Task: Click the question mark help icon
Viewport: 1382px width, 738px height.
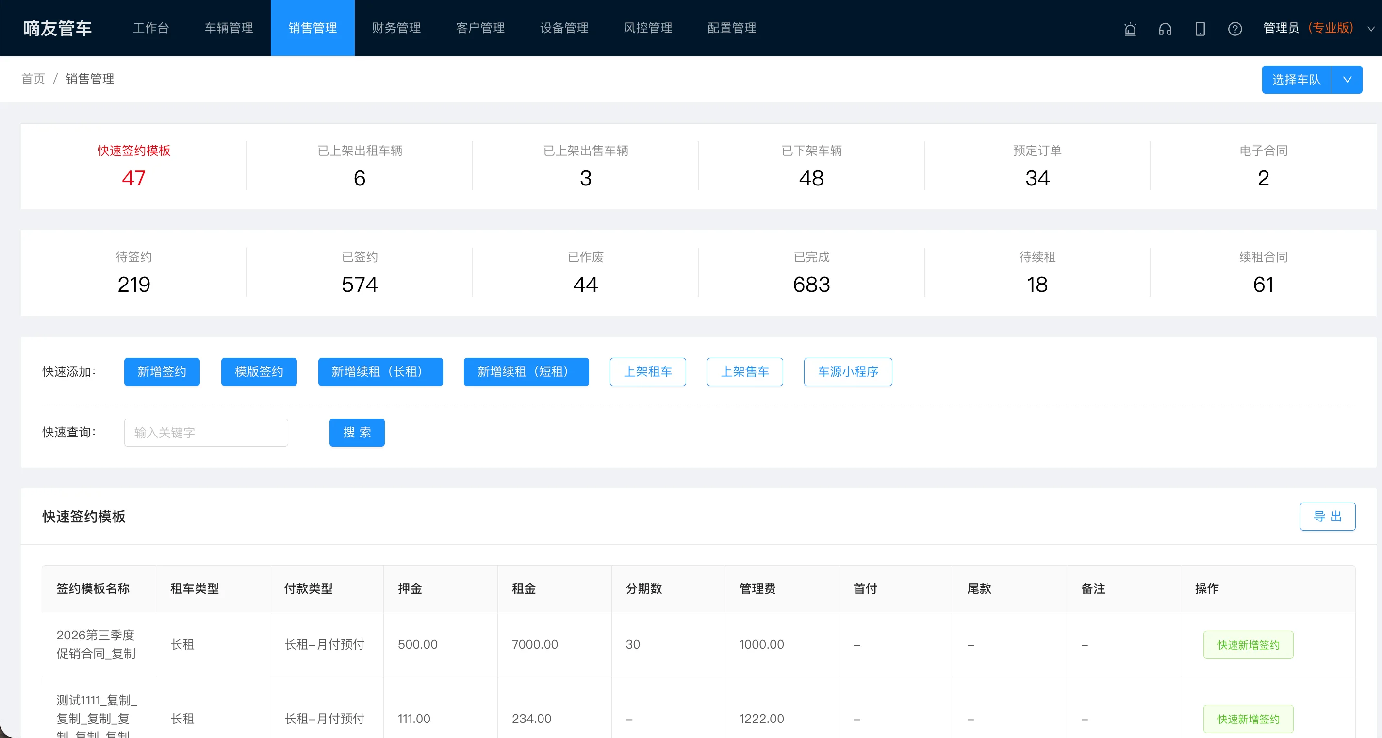Action: point(1234,29)
